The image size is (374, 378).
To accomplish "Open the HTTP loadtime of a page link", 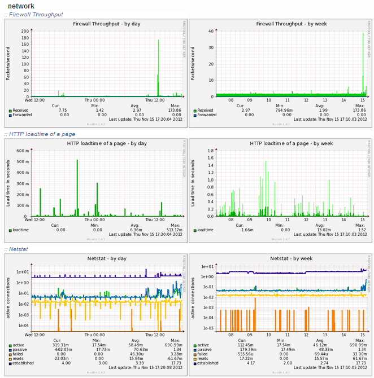I will tap(42, 134).
